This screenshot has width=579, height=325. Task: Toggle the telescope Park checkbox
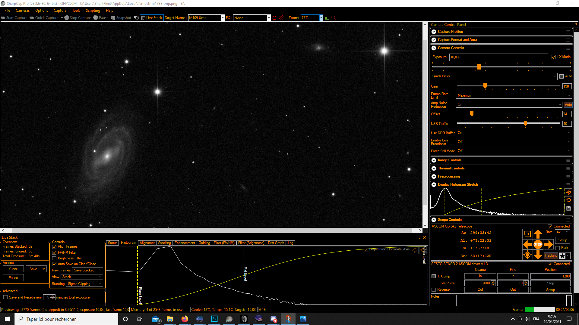[x=558, y=248]
